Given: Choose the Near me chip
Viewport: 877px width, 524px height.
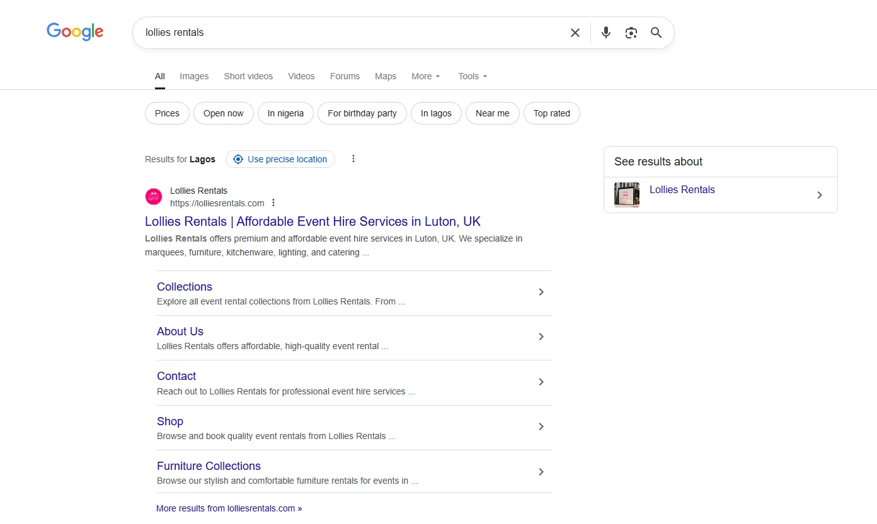Looking at the screenshot, I should pyautogui.click(x=493, y=113).
